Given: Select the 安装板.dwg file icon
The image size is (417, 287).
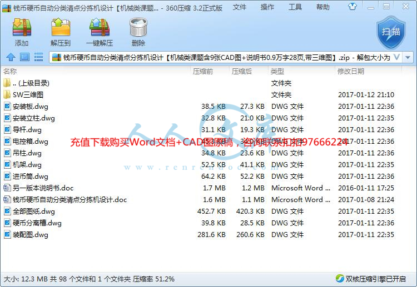Looking at the screenshot, I should pyautogui.click(x=7, y=106).
